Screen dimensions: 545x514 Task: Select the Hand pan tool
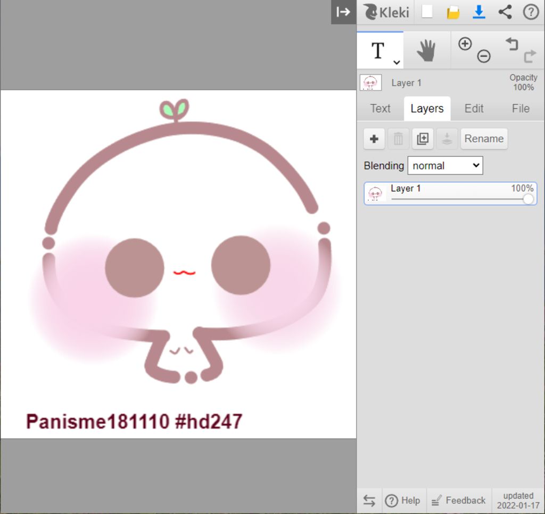coord(426,50)
